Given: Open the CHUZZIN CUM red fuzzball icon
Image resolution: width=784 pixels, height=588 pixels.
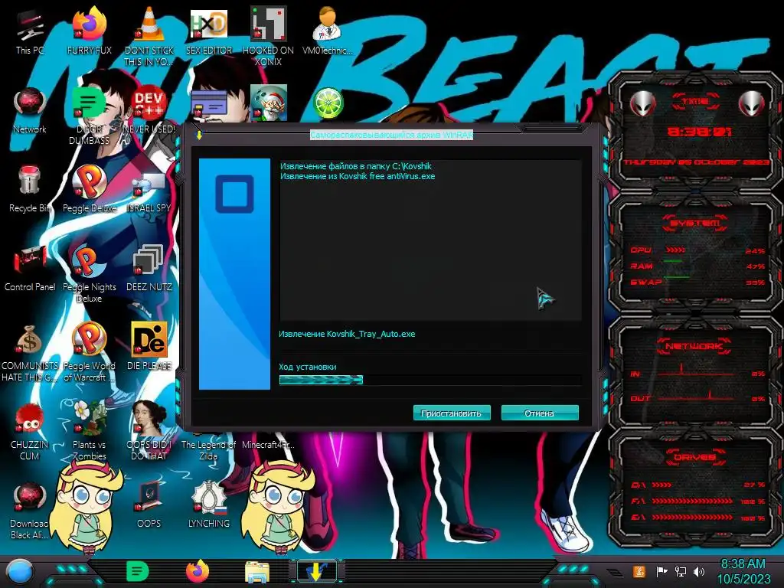Looking at the screenshot, I should [x=30, y=432].
